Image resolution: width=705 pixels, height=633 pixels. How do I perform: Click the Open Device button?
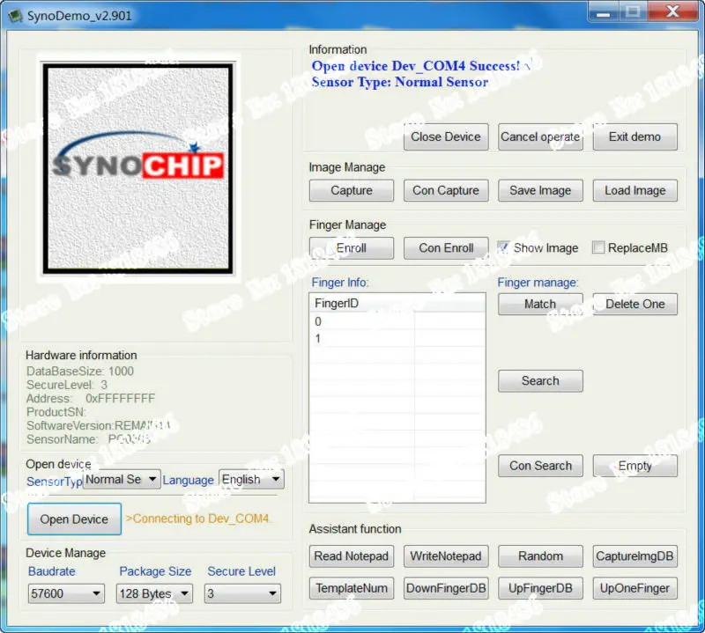pos(74,519)
